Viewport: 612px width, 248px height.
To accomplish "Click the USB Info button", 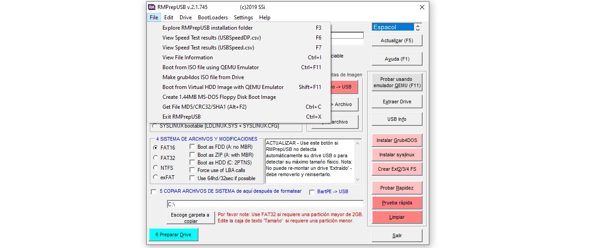I will pyautogui.click(x=397, y=119).
